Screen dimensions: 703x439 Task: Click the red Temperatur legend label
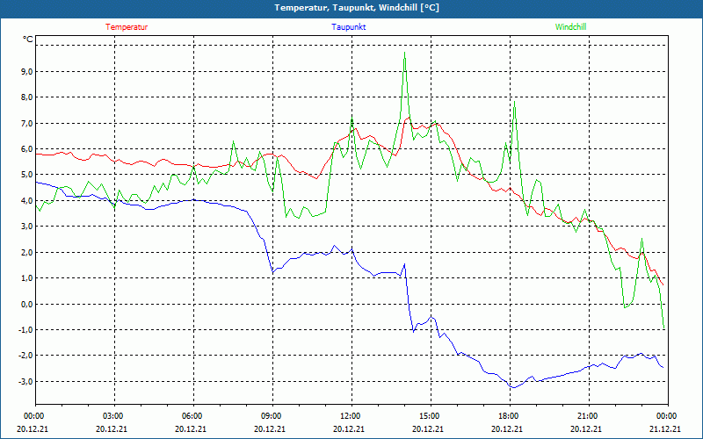coord(127,27)
